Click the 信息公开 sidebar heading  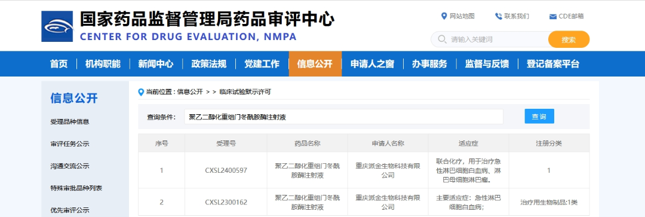click(74, 99)
